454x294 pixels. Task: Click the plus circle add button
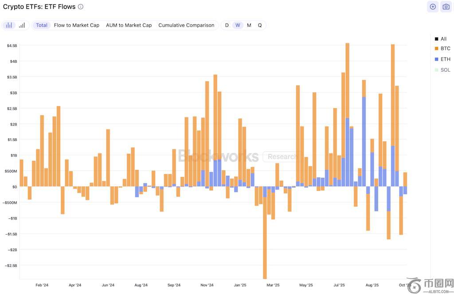433,7
